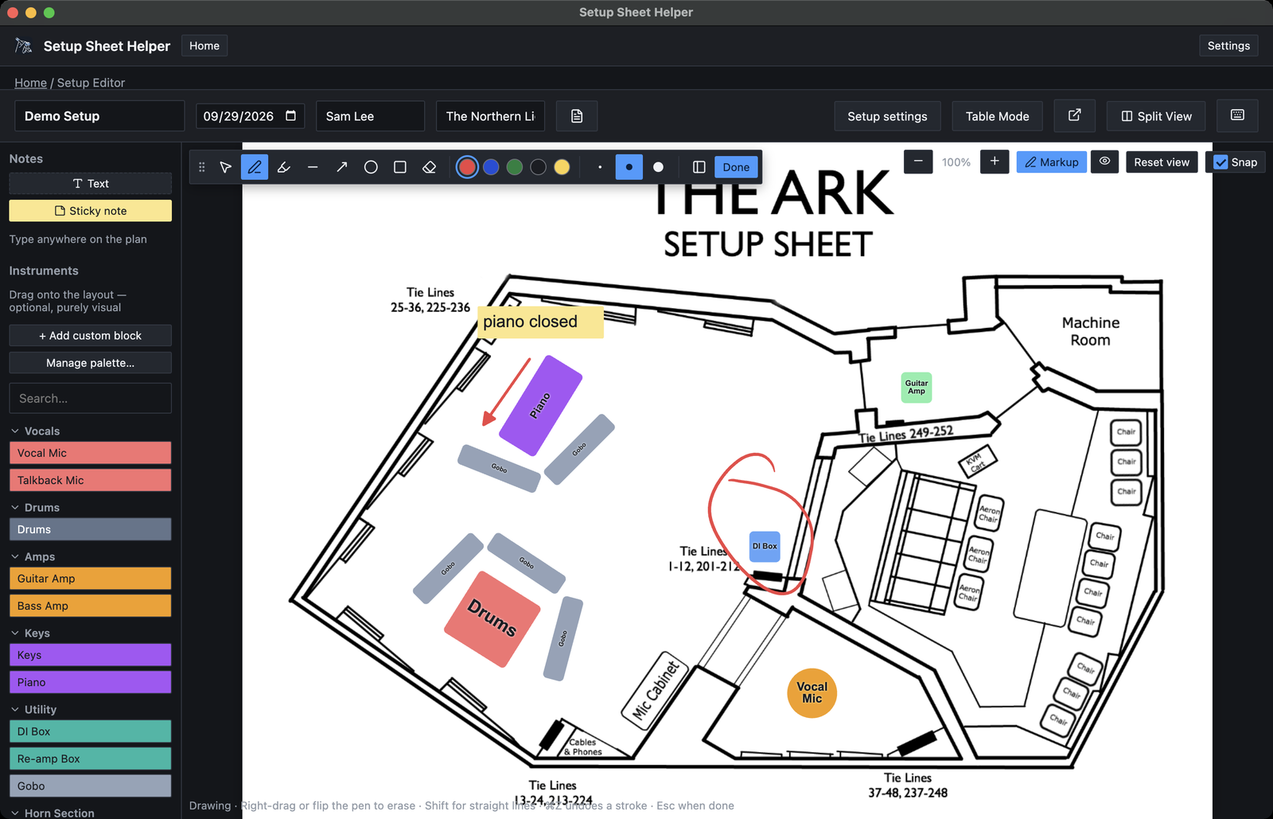Open Setup settings

coord(887,116)
